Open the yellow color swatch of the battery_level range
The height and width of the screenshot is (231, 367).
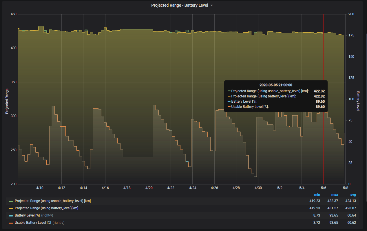pyautogui.click(x=11, y=208)
